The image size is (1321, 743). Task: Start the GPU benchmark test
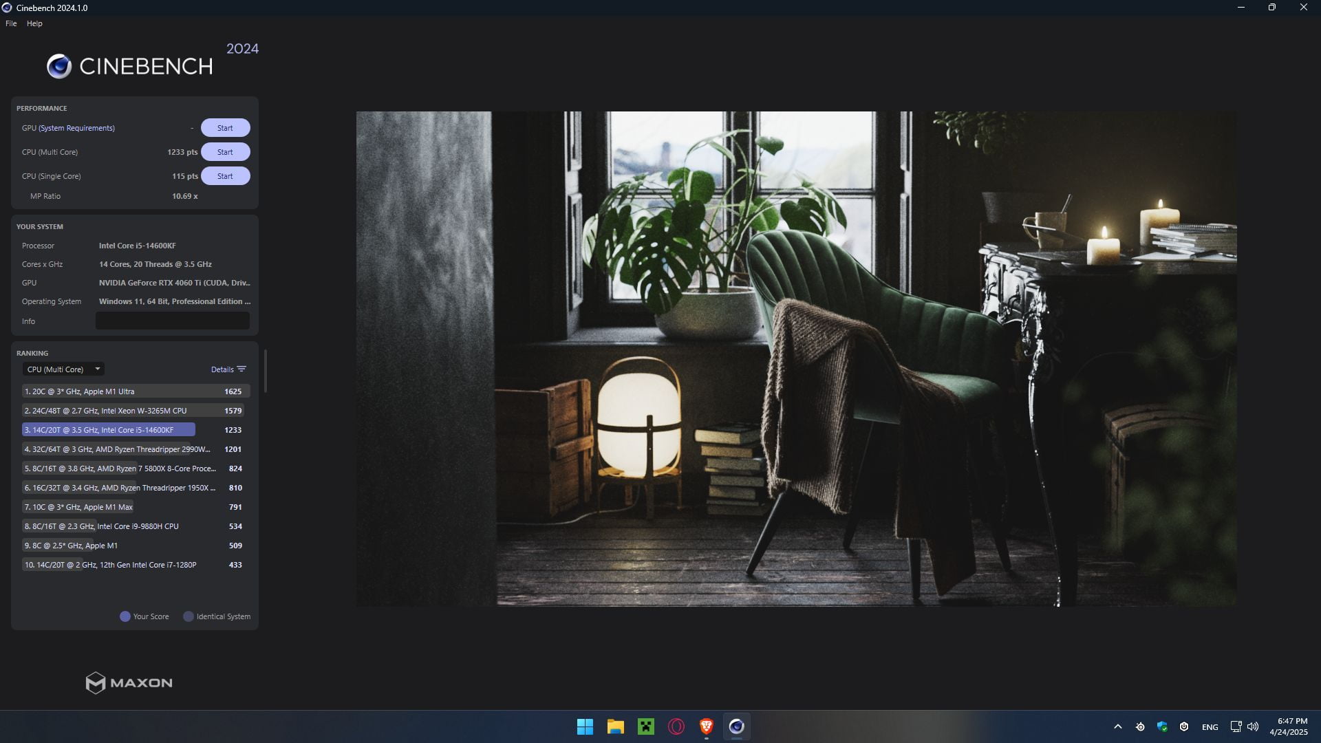[x=225, y=128]
